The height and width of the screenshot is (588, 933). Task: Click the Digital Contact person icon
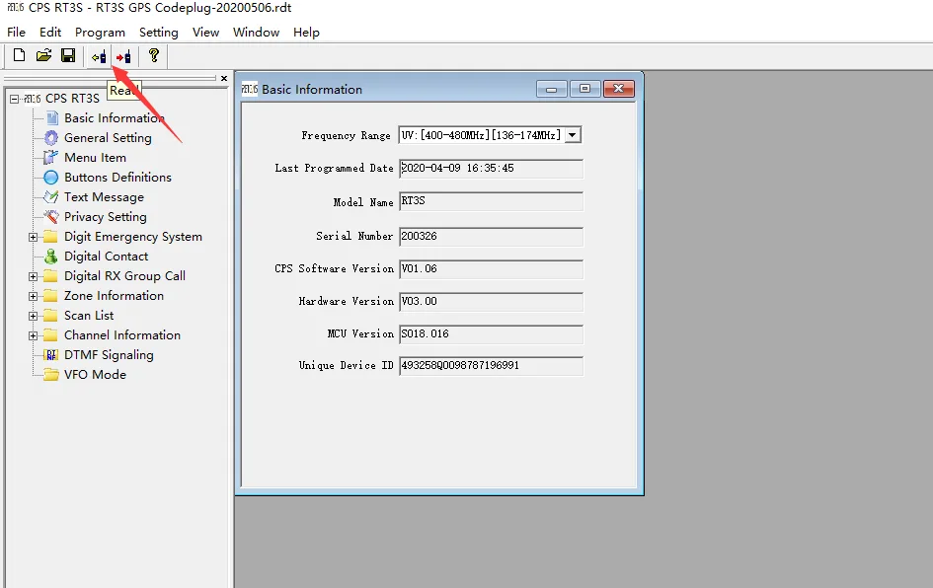pyautogui.click(x=51, y=257)
